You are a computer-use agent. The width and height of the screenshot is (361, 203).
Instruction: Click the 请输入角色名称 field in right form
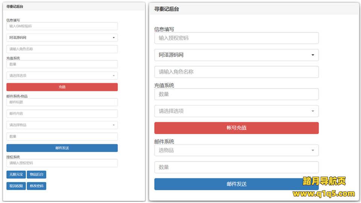(236, 72)
